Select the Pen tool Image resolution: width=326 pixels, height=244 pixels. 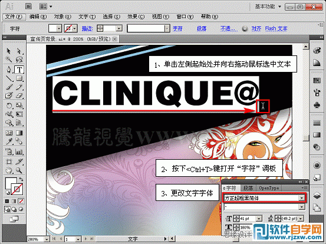[8, 70]
